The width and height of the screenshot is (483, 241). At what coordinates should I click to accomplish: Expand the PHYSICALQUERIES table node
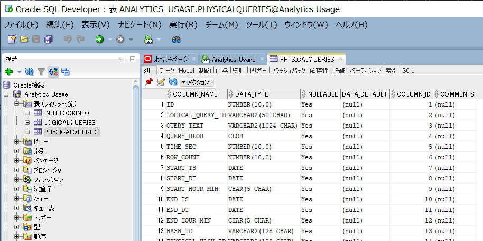pos(27,132)
